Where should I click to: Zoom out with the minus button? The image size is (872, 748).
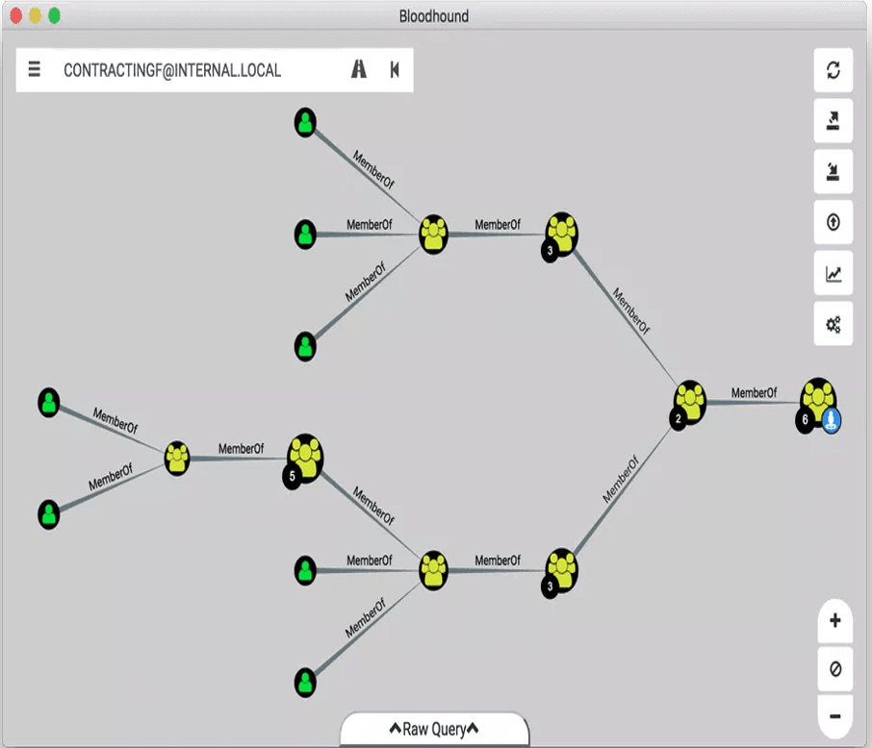click(834, 716)
